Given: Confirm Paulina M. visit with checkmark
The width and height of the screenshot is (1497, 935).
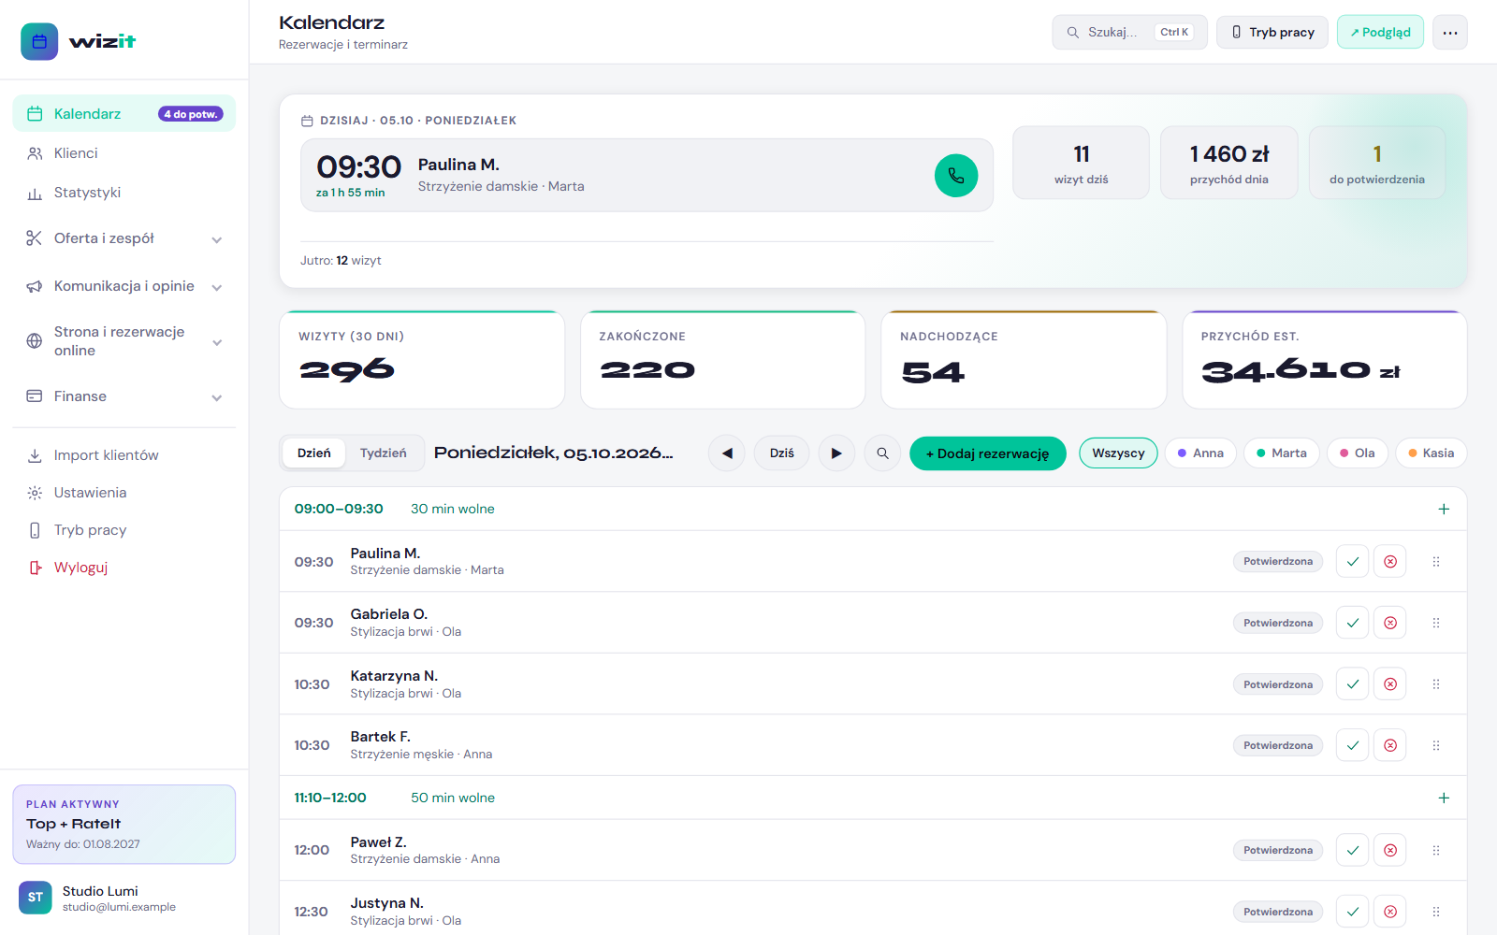Looking at the screenshot, I should coord(1352,562).
